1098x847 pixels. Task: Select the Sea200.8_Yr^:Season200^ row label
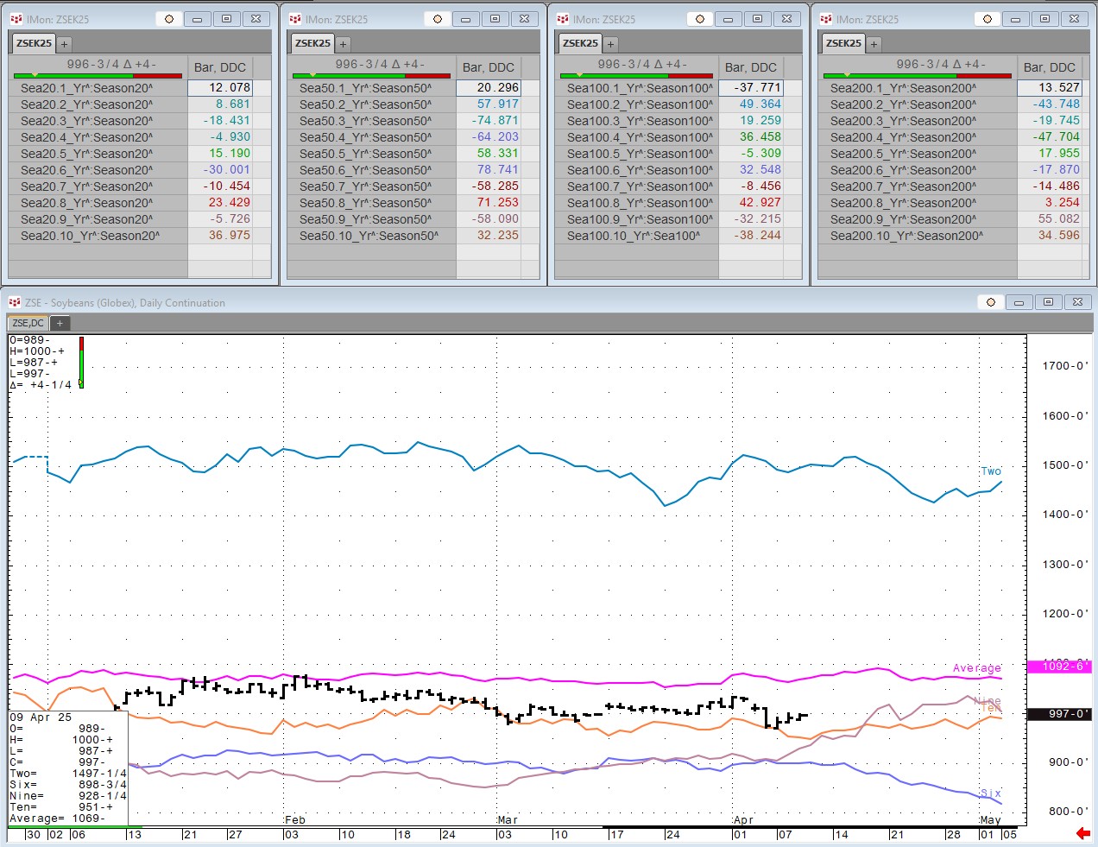pyautogui.click(x=904, y=203)
